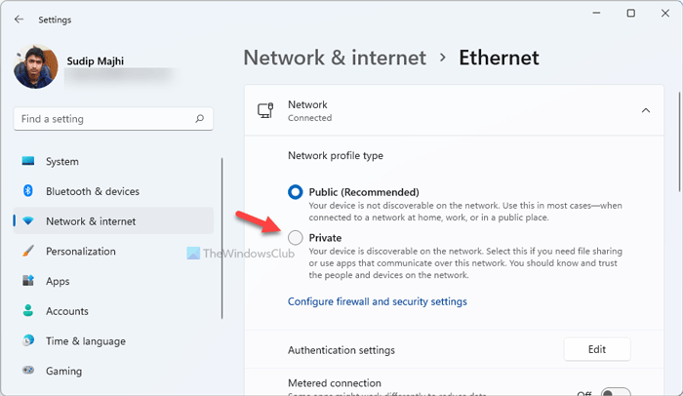
Task: Click the Bluetooth icon in sidebar
Action: (28, 191)
